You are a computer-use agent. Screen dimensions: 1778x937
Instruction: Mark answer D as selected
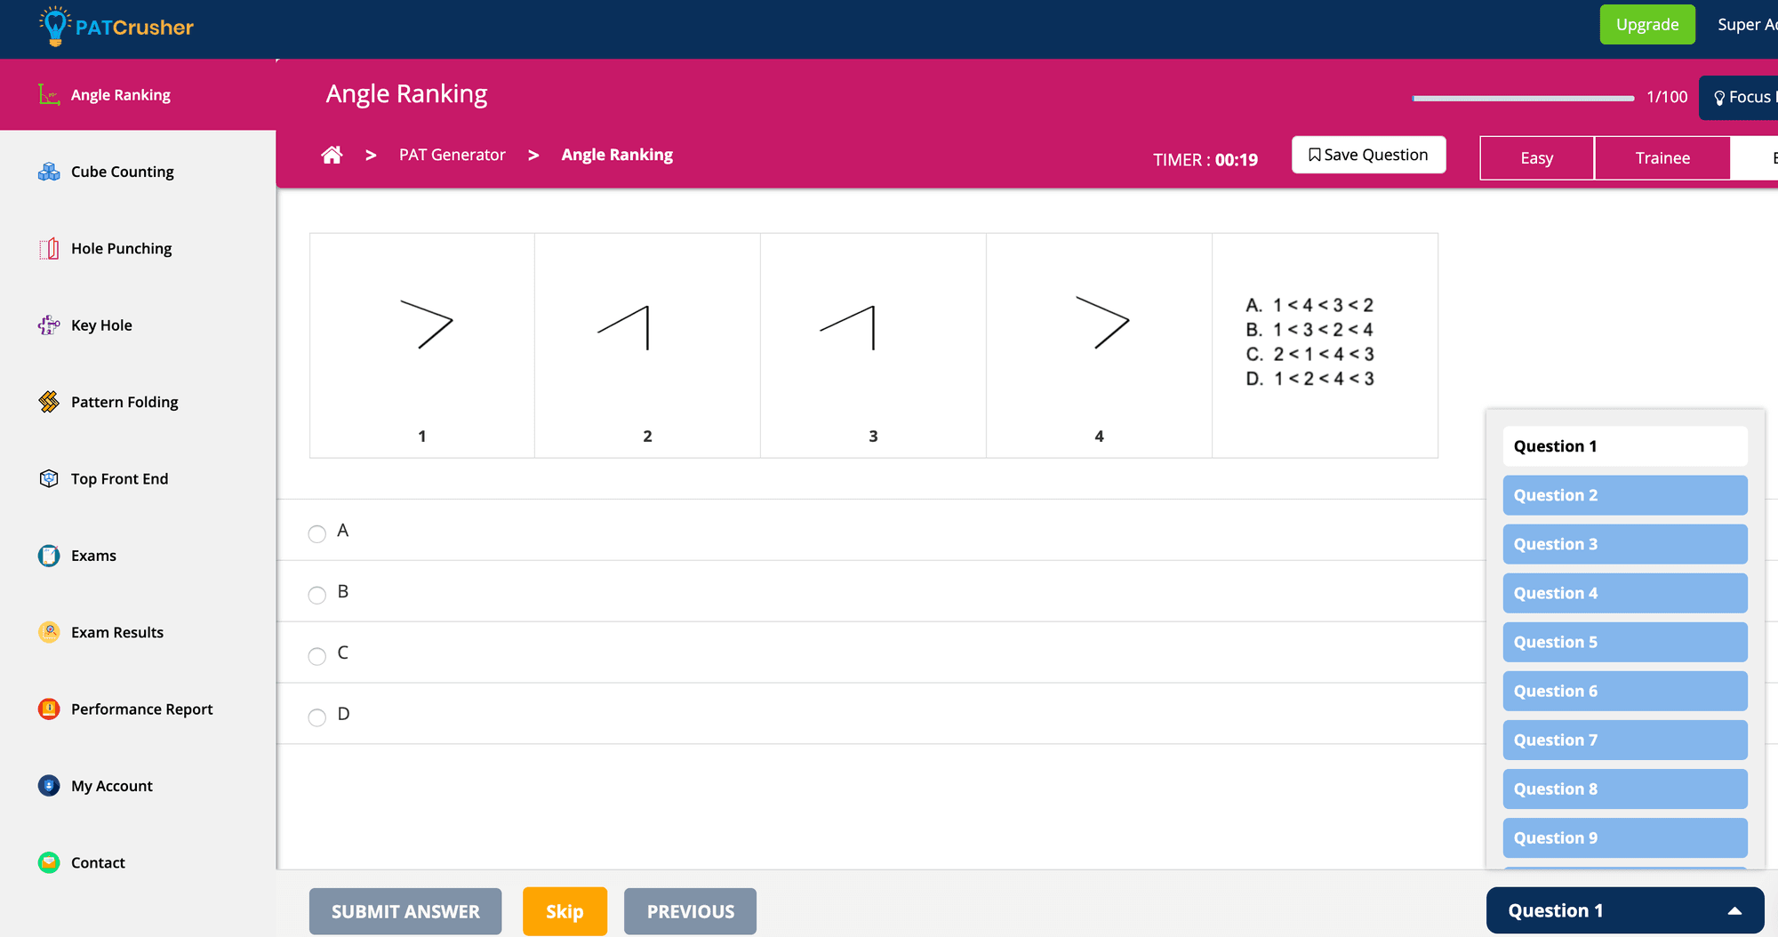[x=317, y=717]
